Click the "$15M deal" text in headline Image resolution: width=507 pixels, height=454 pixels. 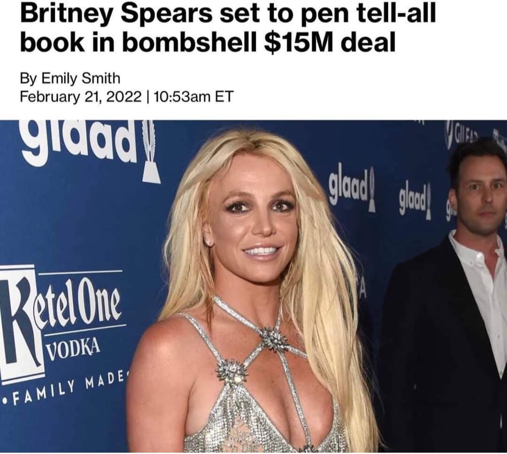pos(330,42)
